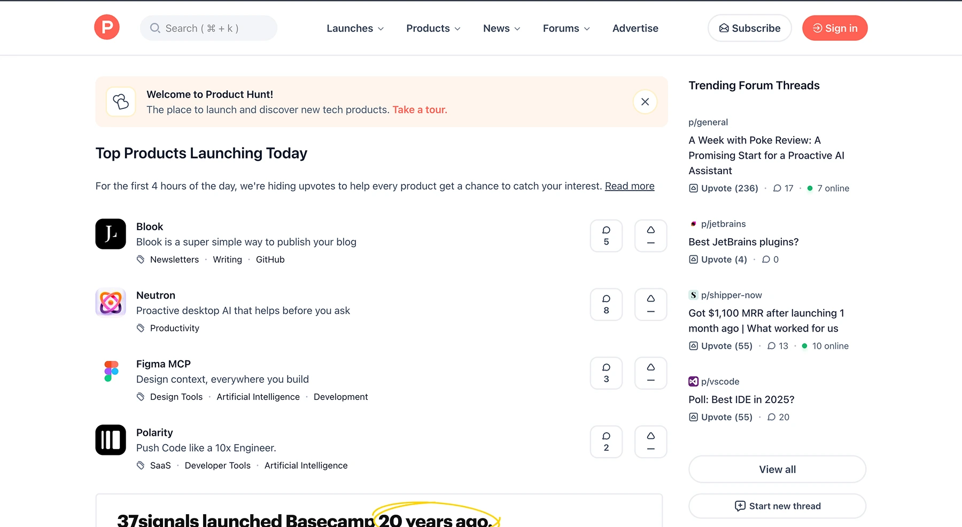The width and height of the screenshot is (962, 527).
Task: Click the Polarity product logo
Action: pyautogui.click(x=110, y=439)
